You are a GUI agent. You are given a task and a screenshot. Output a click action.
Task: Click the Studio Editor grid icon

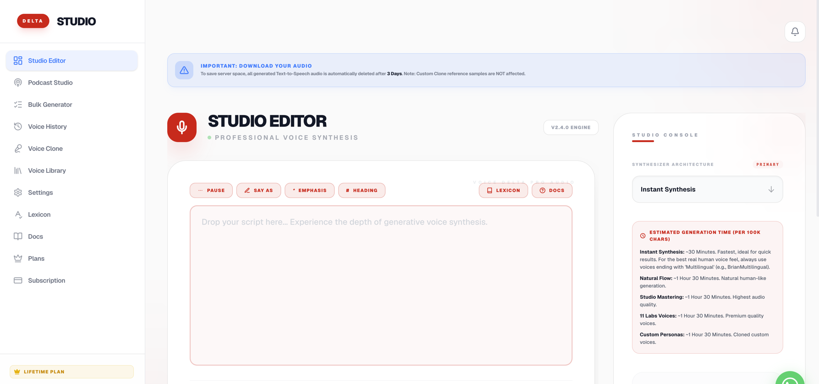18,60
